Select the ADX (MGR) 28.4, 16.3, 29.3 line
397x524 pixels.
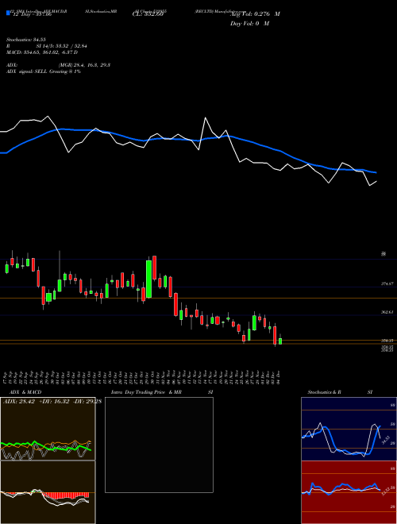[x=58, y=65]
